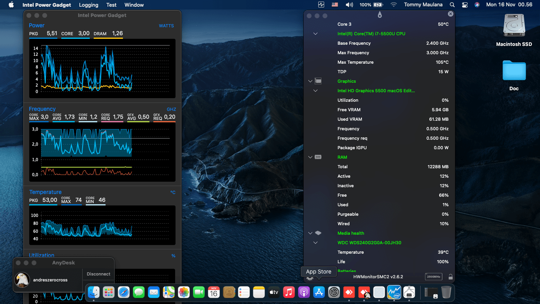Collapse the WDC WDS240G2G0A drive entry
The width and height of the screenshot is (540, 304).
click(315, 243)
